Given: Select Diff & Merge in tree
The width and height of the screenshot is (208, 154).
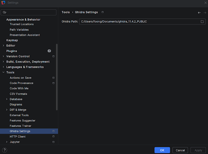Looking at the screenshot, I should click(x=18, y=110).
